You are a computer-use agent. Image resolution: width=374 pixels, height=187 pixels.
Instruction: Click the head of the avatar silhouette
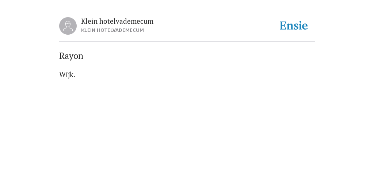coord(68,24)
